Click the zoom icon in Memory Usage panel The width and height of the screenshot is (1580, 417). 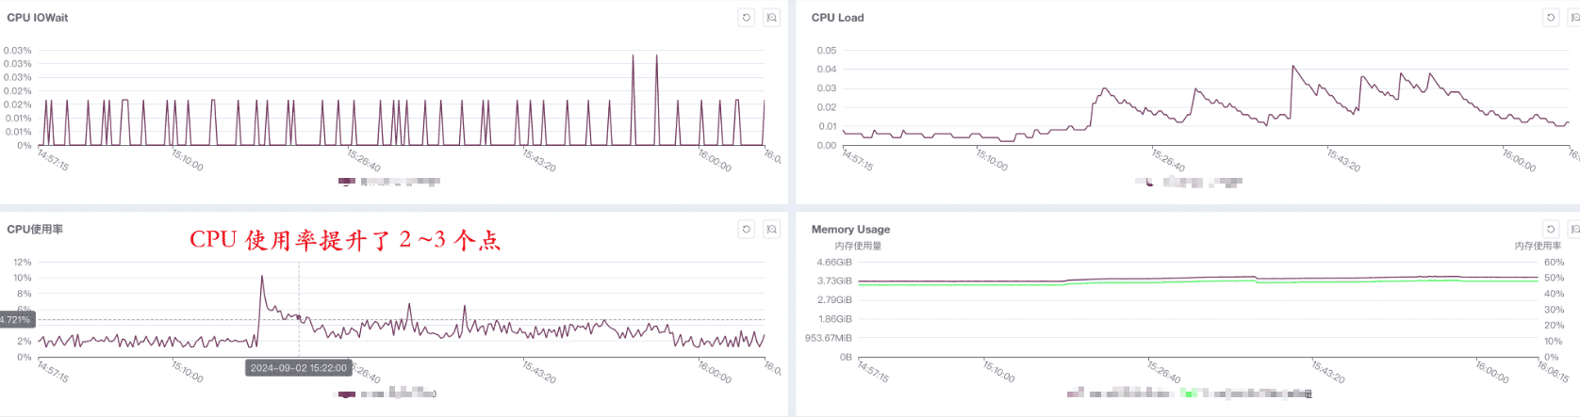1574,229
